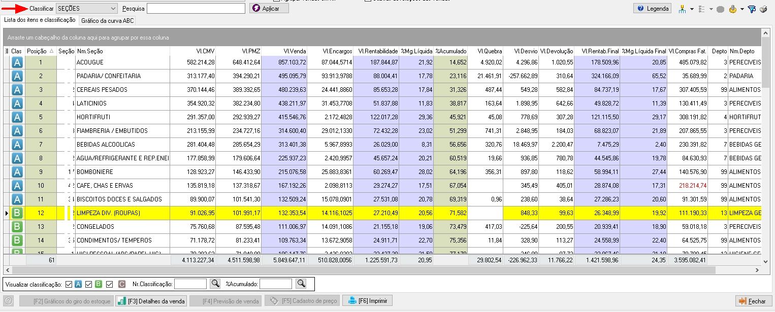Click [F4] Previsão de venda button
The width and height of the screenshot is (775, 312).
[x=226, y=301]
